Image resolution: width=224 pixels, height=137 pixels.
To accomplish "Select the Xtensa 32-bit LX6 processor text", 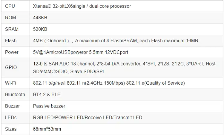I will click(82, 6).
